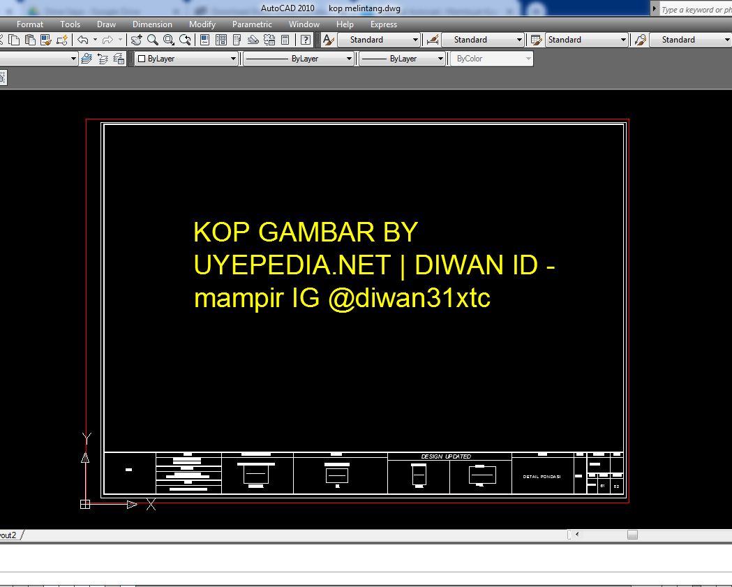Open the multileader style Standard dropdown
The width and height of the screenshot is (732, 587).
[x=691, y=40]
